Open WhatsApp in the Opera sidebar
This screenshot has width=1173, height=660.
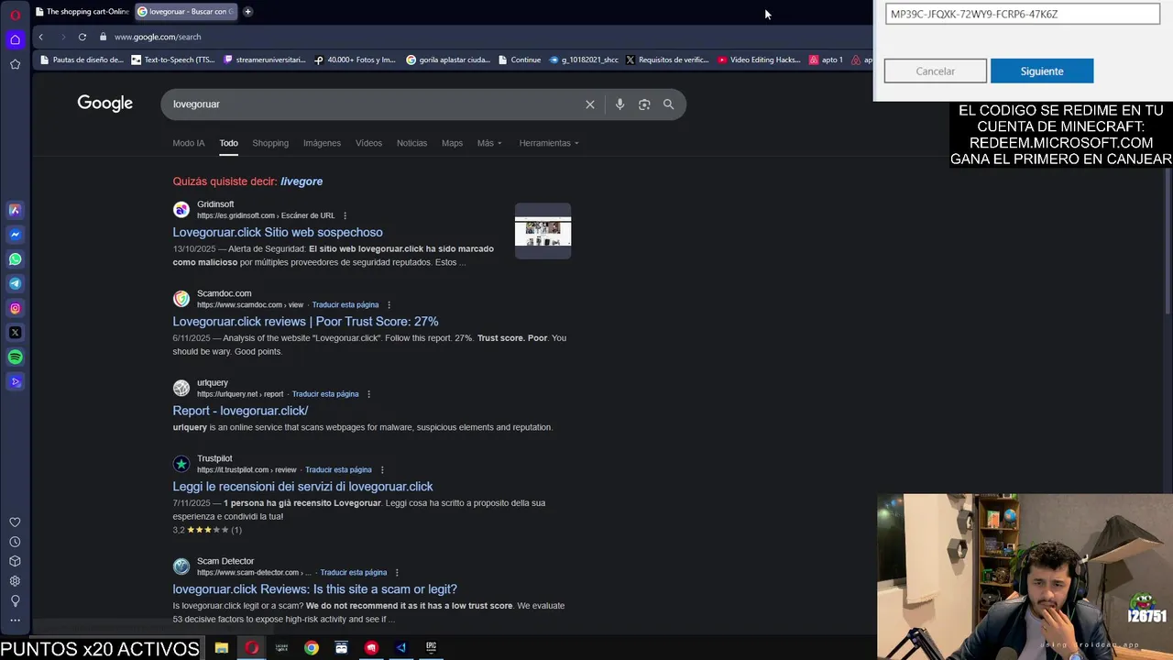point(15,259)
